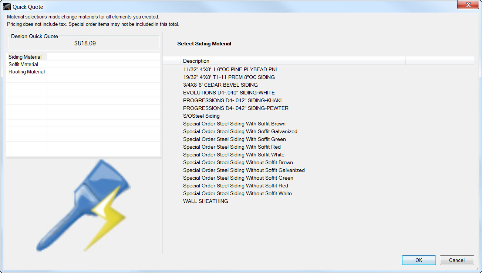The width and height of the screenshot is (482, 273).
Task: Select Steel Siding Without Soffit Green
Action: [x=238, y=178]
